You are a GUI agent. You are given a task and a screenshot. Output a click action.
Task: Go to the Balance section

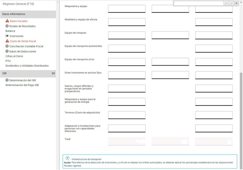pos(10,31)
